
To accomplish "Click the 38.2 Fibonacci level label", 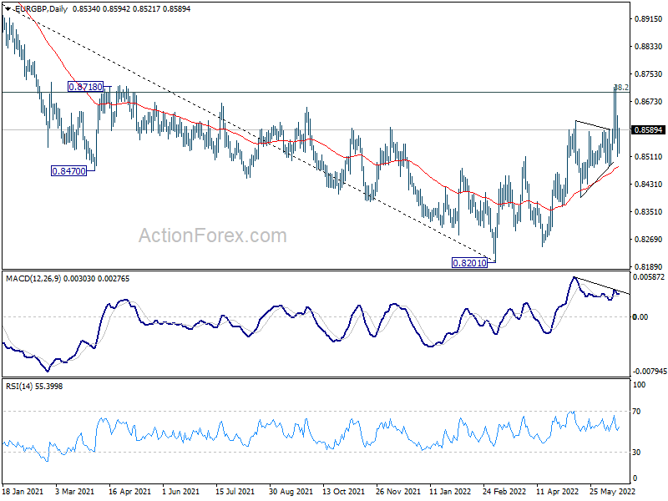I will [x=622, y=88].
